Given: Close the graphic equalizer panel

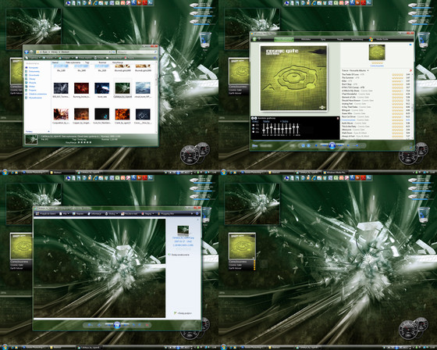Looking at the screenshot, I should click(338, 118).
